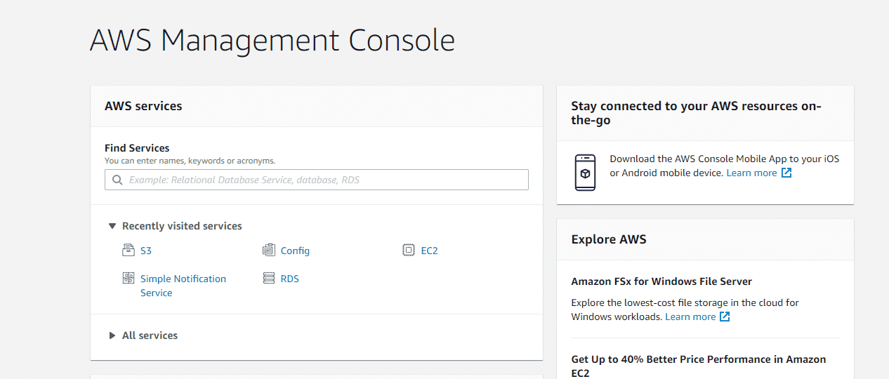Open the Simple Notification Service link
This screenshot has width=889, height=379.
[x=183, y=286]
